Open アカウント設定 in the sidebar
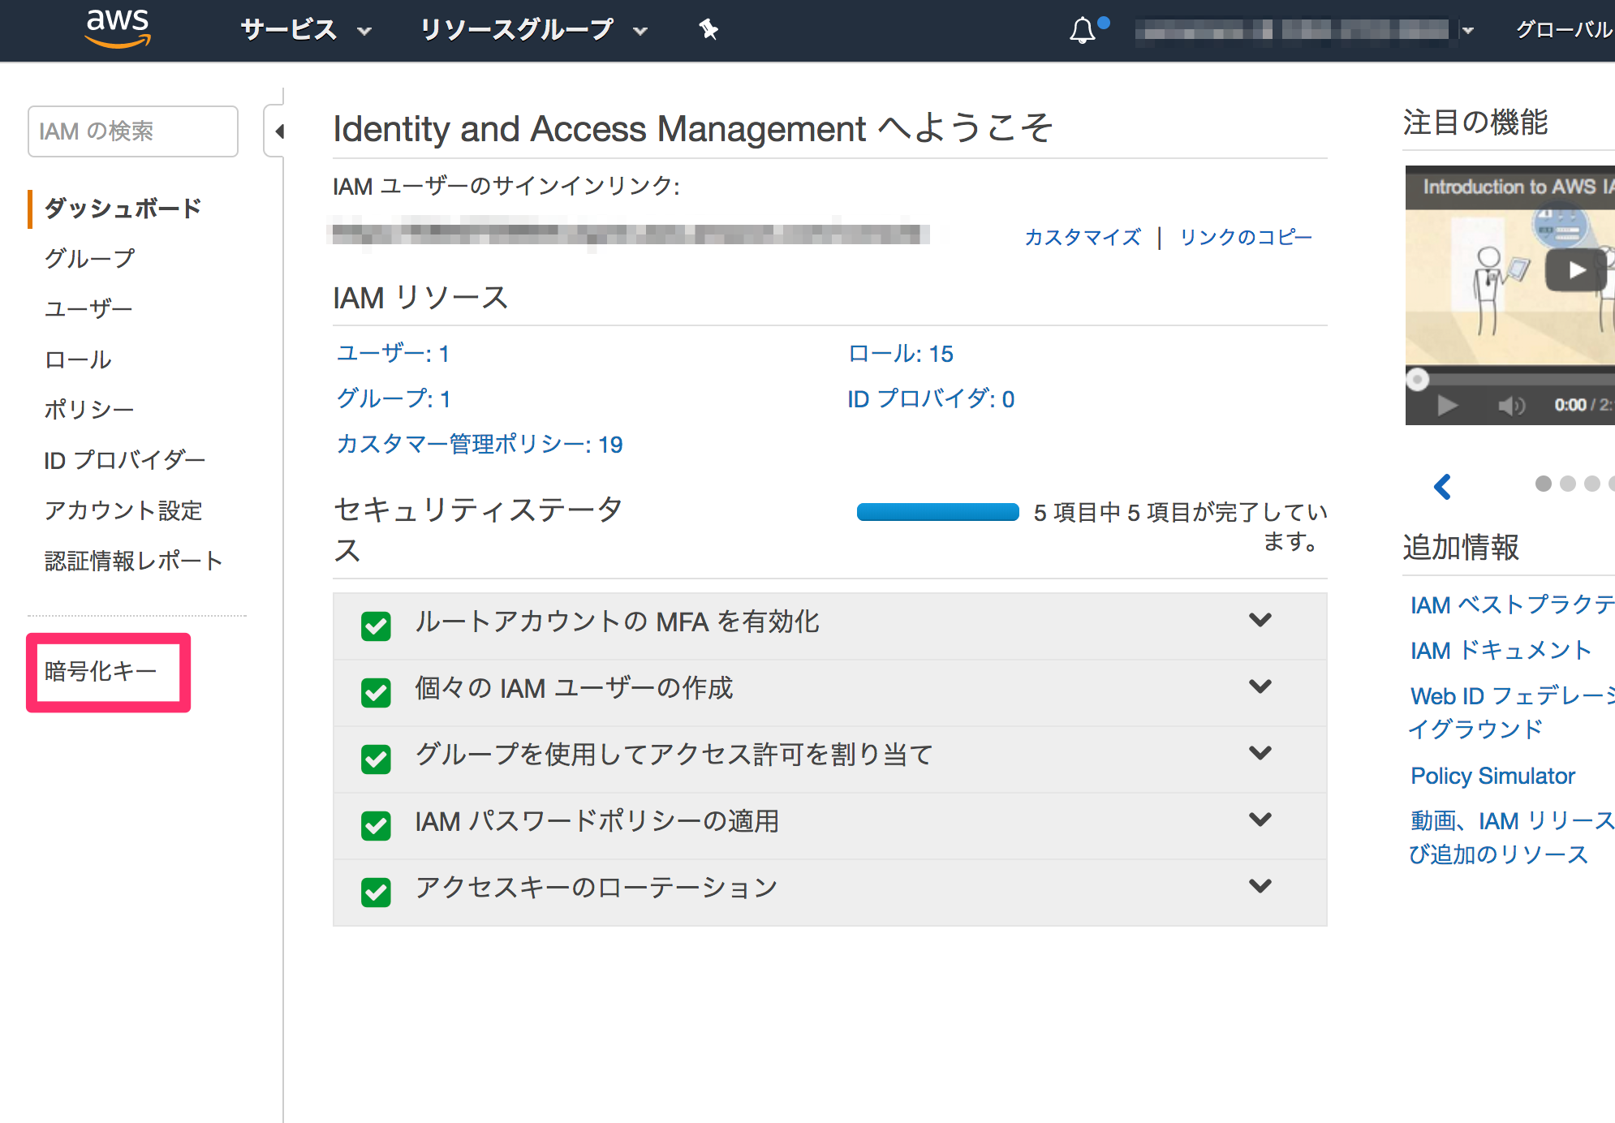 [x=123, y=510]
